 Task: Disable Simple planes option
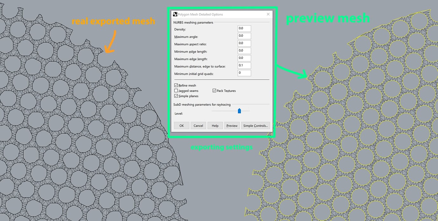tap(176, 96)
